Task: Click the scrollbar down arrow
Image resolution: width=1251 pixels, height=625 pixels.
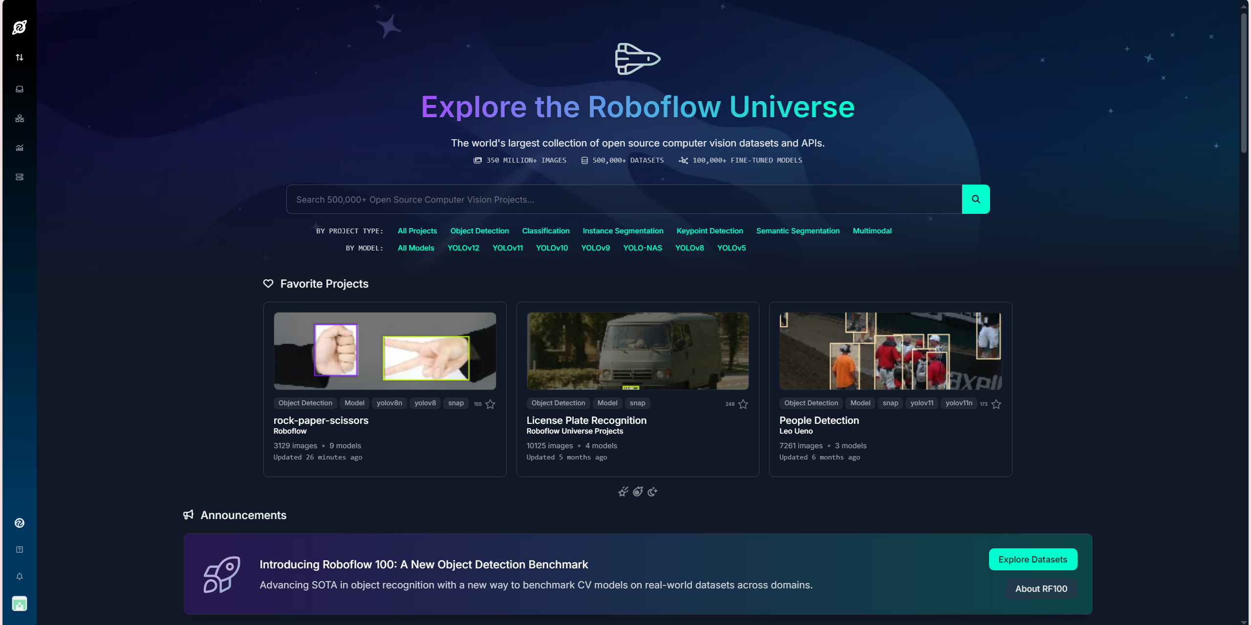Action: coord(1244,622)
